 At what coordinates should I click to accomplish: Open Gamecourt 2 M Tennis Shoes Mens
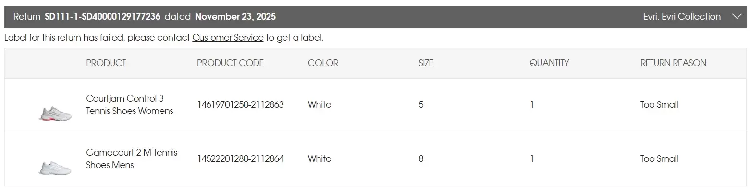132,158
